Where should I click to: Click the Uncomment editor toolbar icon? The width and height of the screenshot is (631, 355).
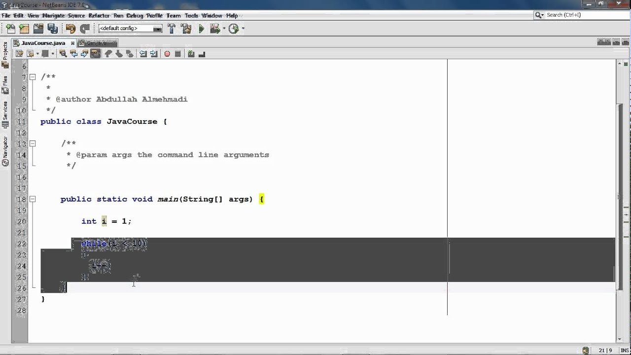(202, 54)
